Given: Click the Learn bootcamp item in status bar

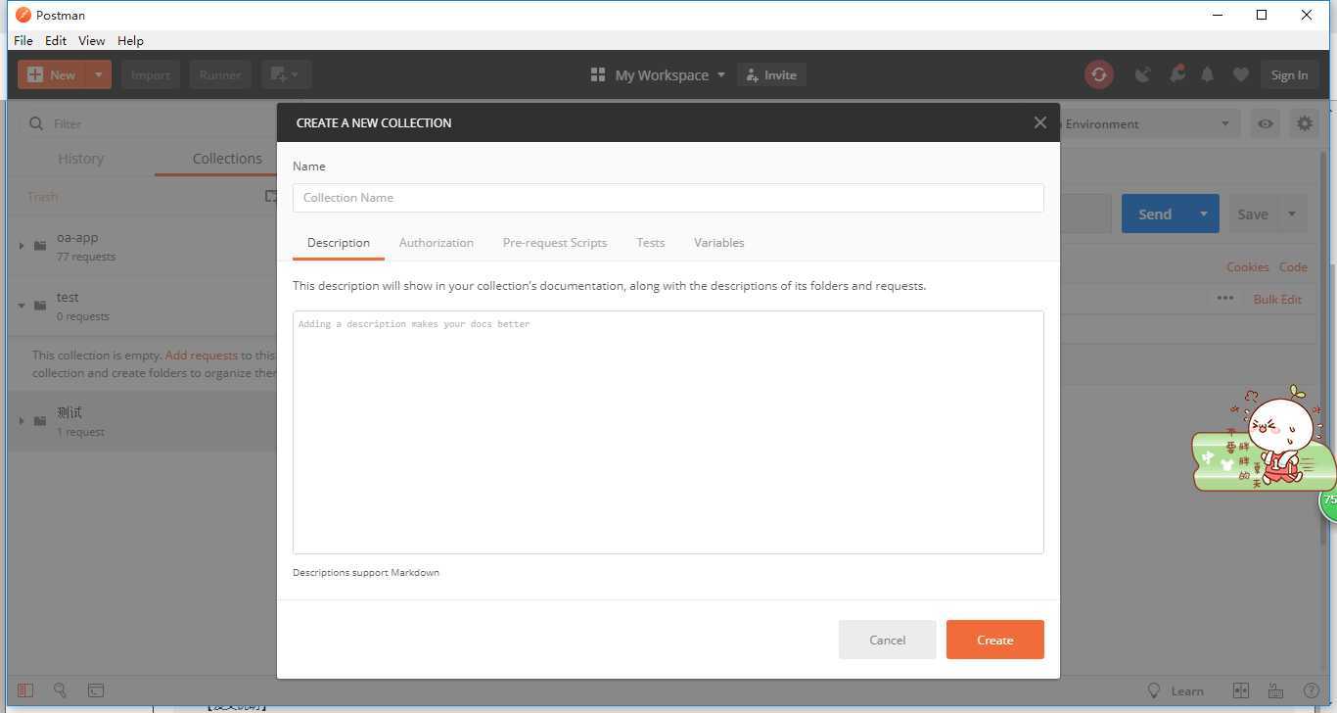Looking at the screenshot, I should click(x=1176, y=690).
